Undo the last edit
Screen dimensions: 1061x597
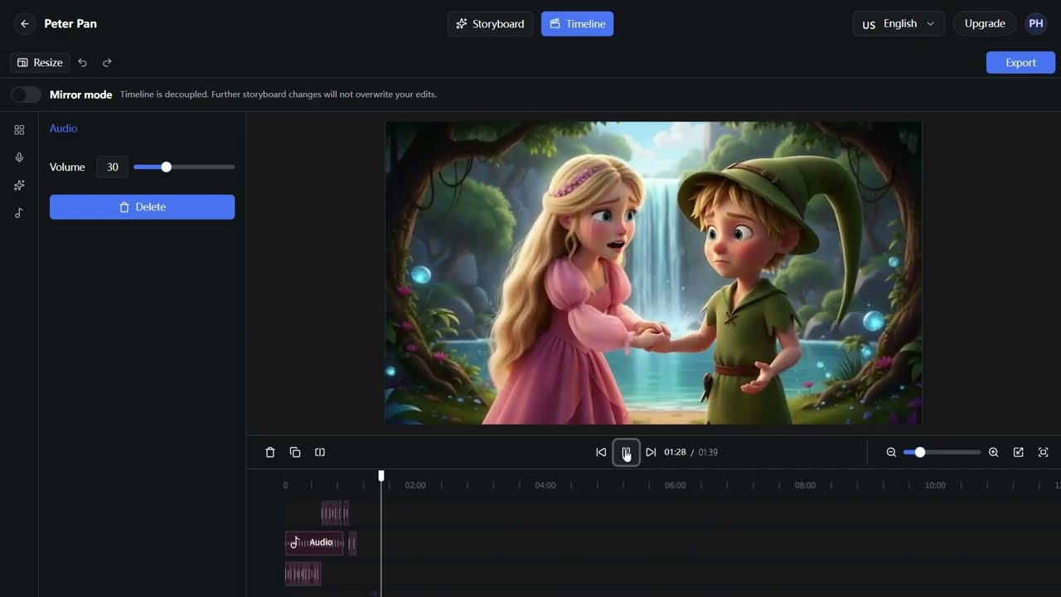tap(82, 62)
